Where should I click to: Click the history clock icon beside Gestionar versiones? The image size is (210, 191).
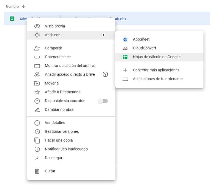37,132
